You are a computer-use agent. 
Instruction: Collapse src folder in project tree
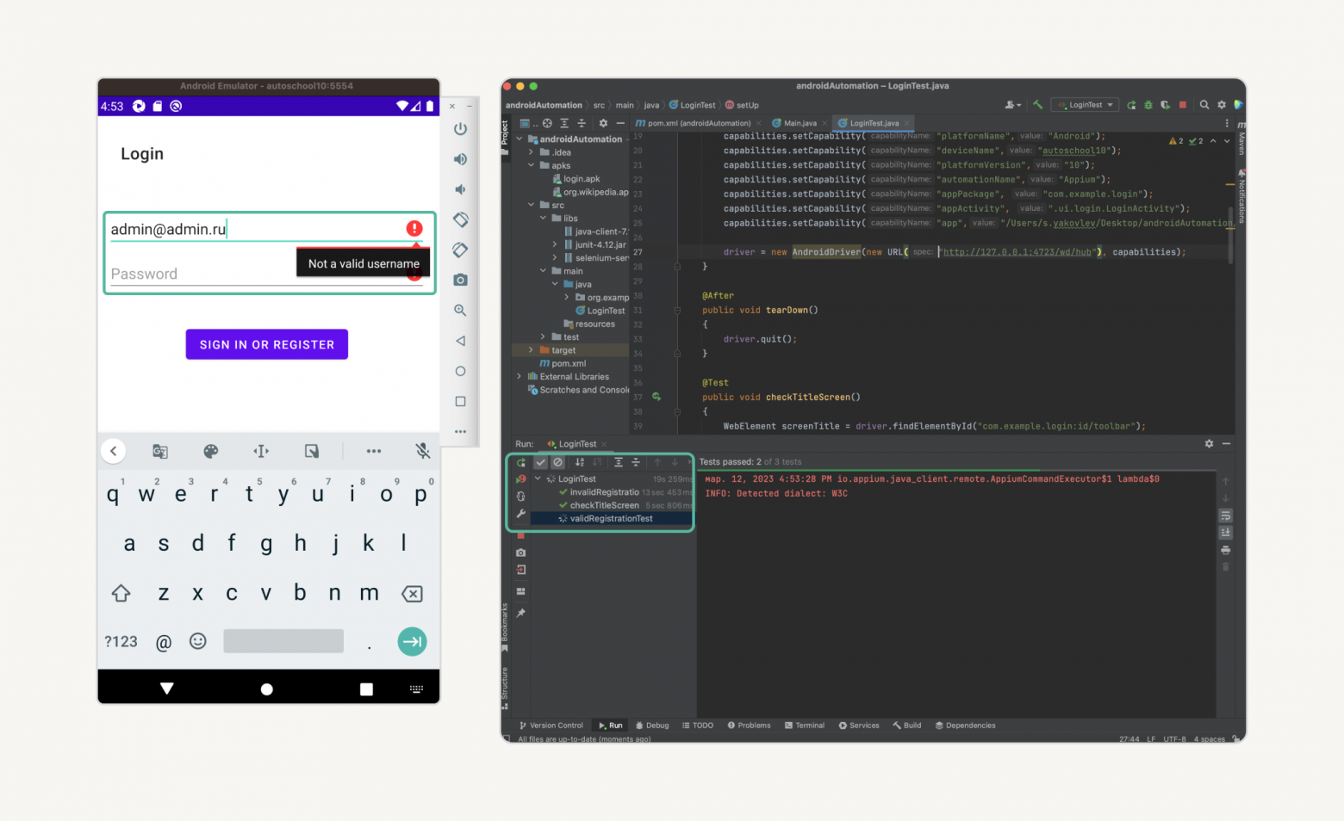pyautogui.click(x=532, y=205)
